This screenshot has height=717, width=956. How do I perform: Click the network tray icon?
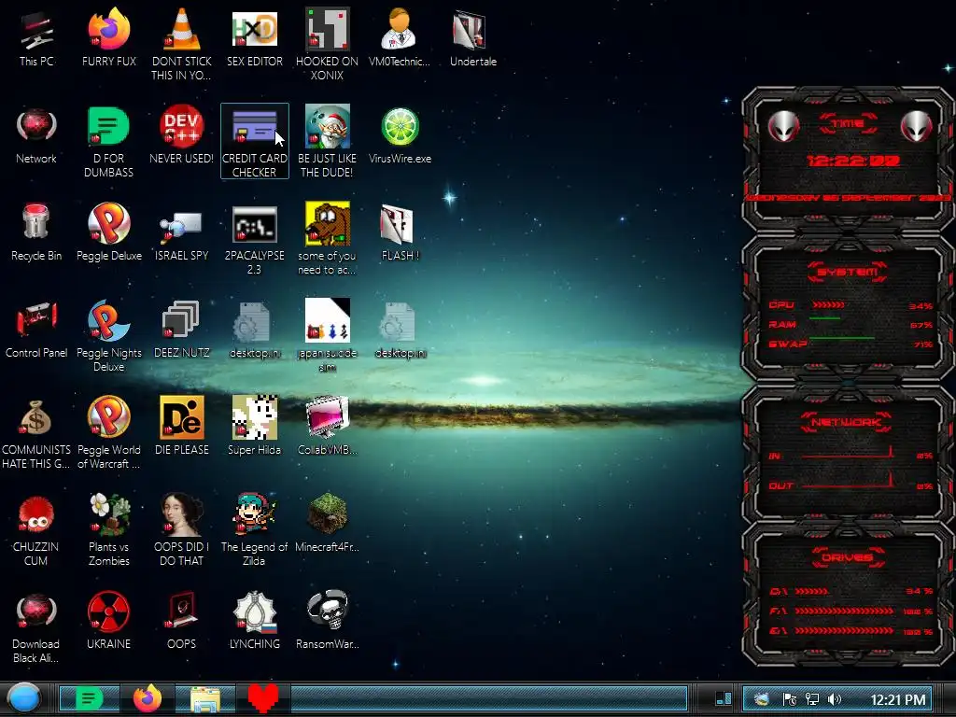coord(811,699)
